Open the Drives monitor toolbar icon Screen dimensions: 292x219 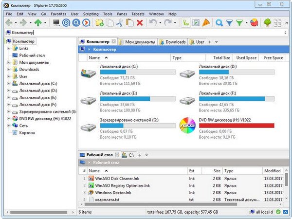point(56,23)
